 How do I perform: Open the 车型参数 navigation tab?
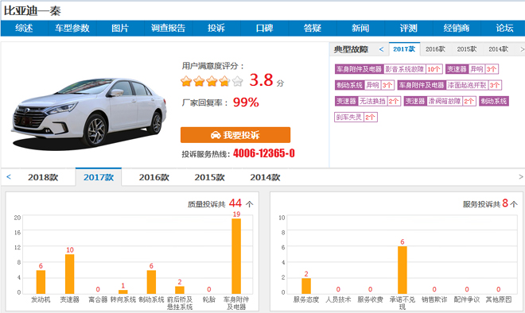[72, 28]
